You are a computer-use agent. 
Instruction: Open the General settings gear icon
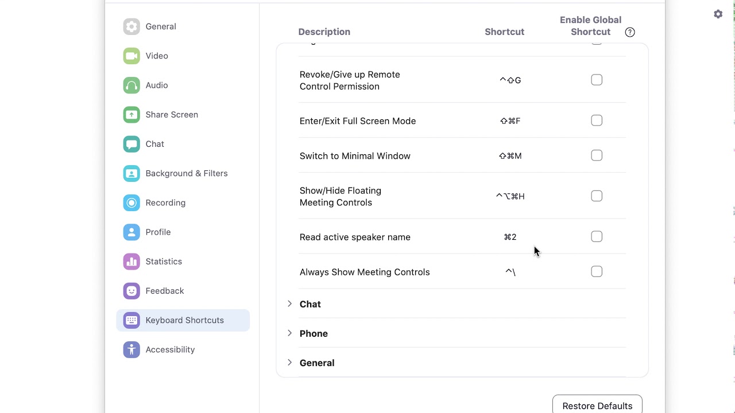[131, 26]
